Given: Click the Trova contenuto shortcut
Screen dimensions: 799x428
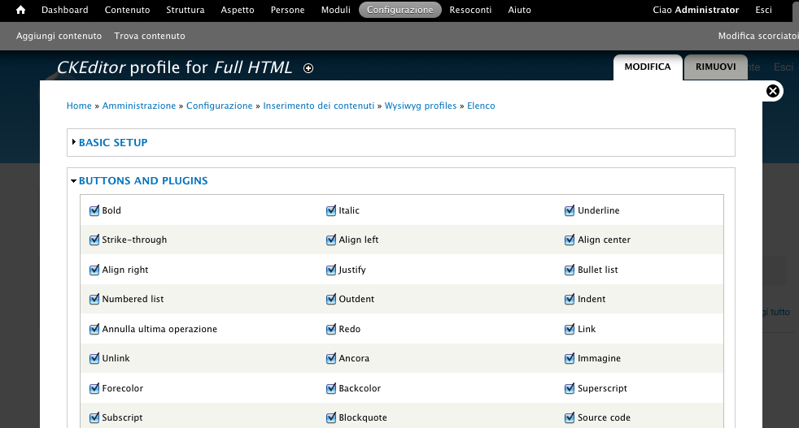Looking at the screenshot, I should (x=149, y=36).
